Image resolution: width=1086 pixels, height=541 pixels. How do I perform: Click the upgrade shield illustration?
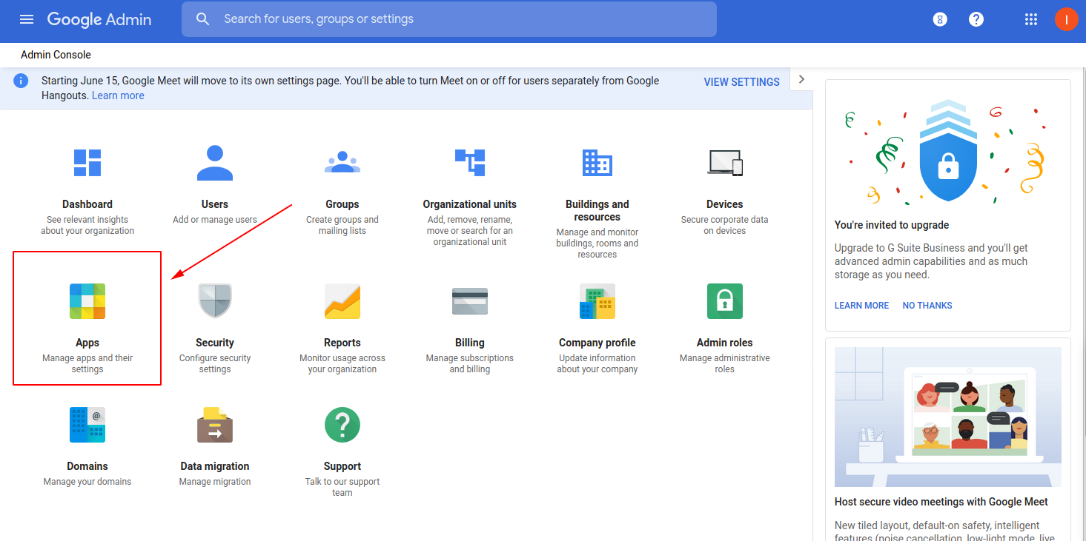click(948, 151)
